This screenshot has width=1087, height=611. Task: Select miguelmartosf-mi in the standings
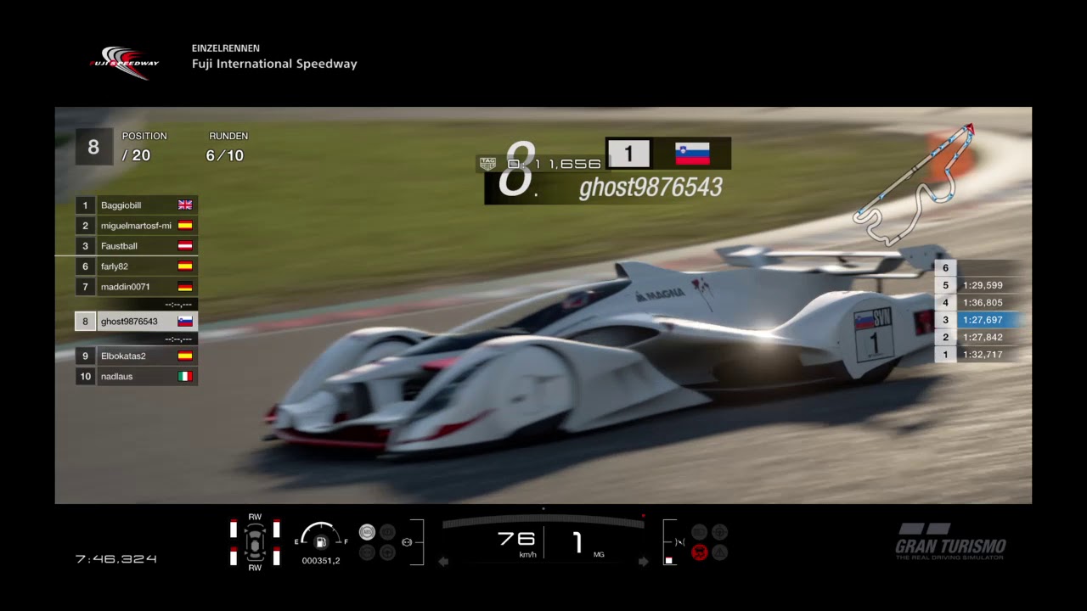[136, 226]
